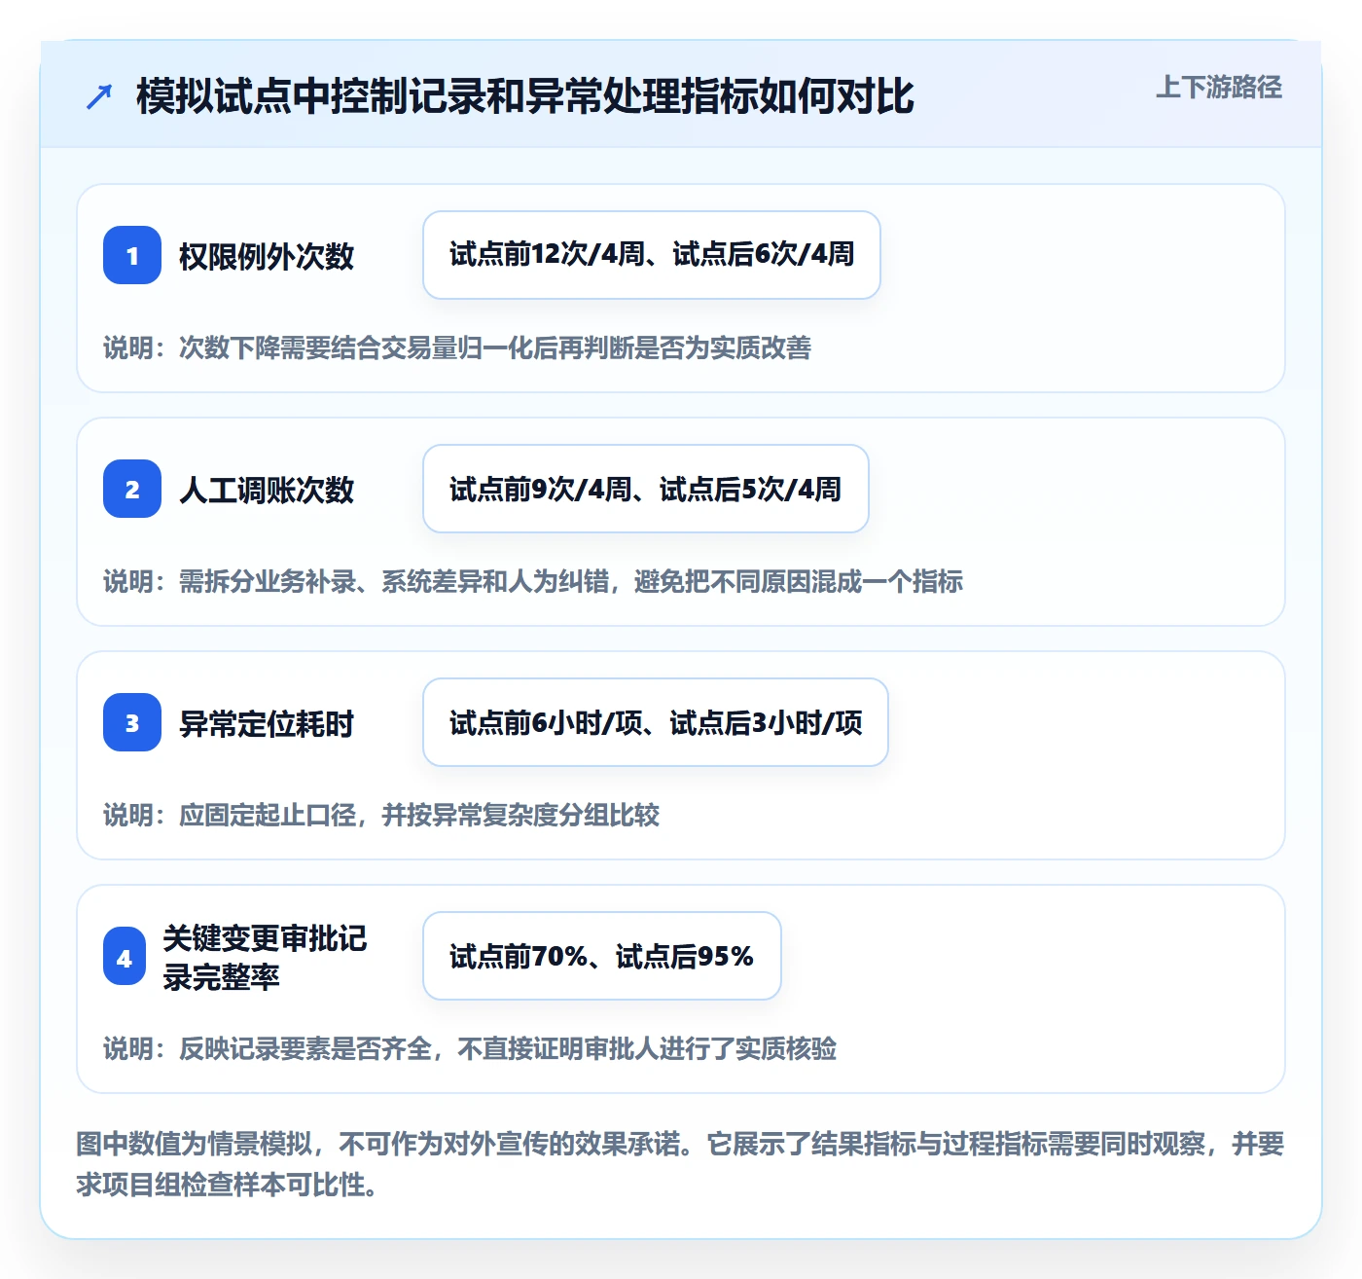Viewport: 1362px width, 1279px height.
Task: Click the value box 试点前9次/4周、试点后5次/4周
Action: click(x=646, y=489)
